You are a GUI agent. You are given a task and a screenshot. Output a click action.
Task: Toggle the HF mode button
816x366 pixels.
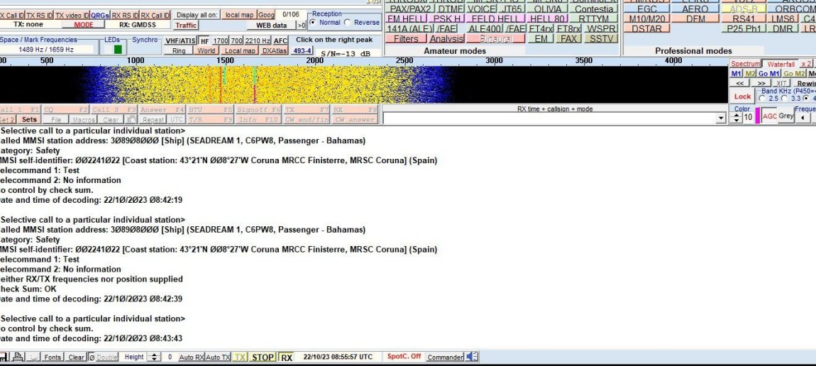[x=204, y=40]
